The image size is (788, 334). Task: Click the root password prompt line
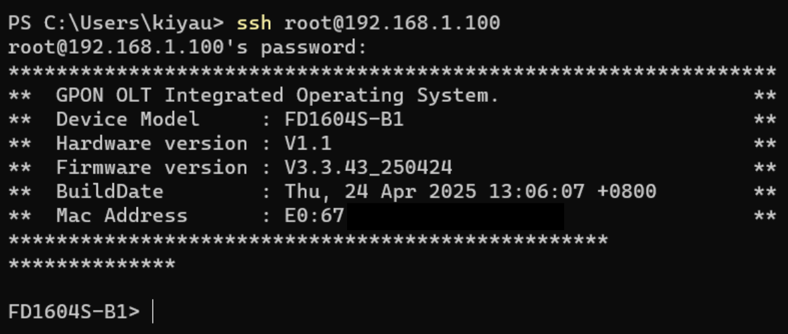click(x=188, y=48)
